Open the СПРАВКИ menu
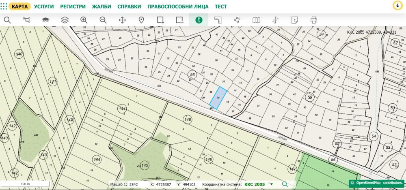This screenshot has width=406, height=190. 129,7
